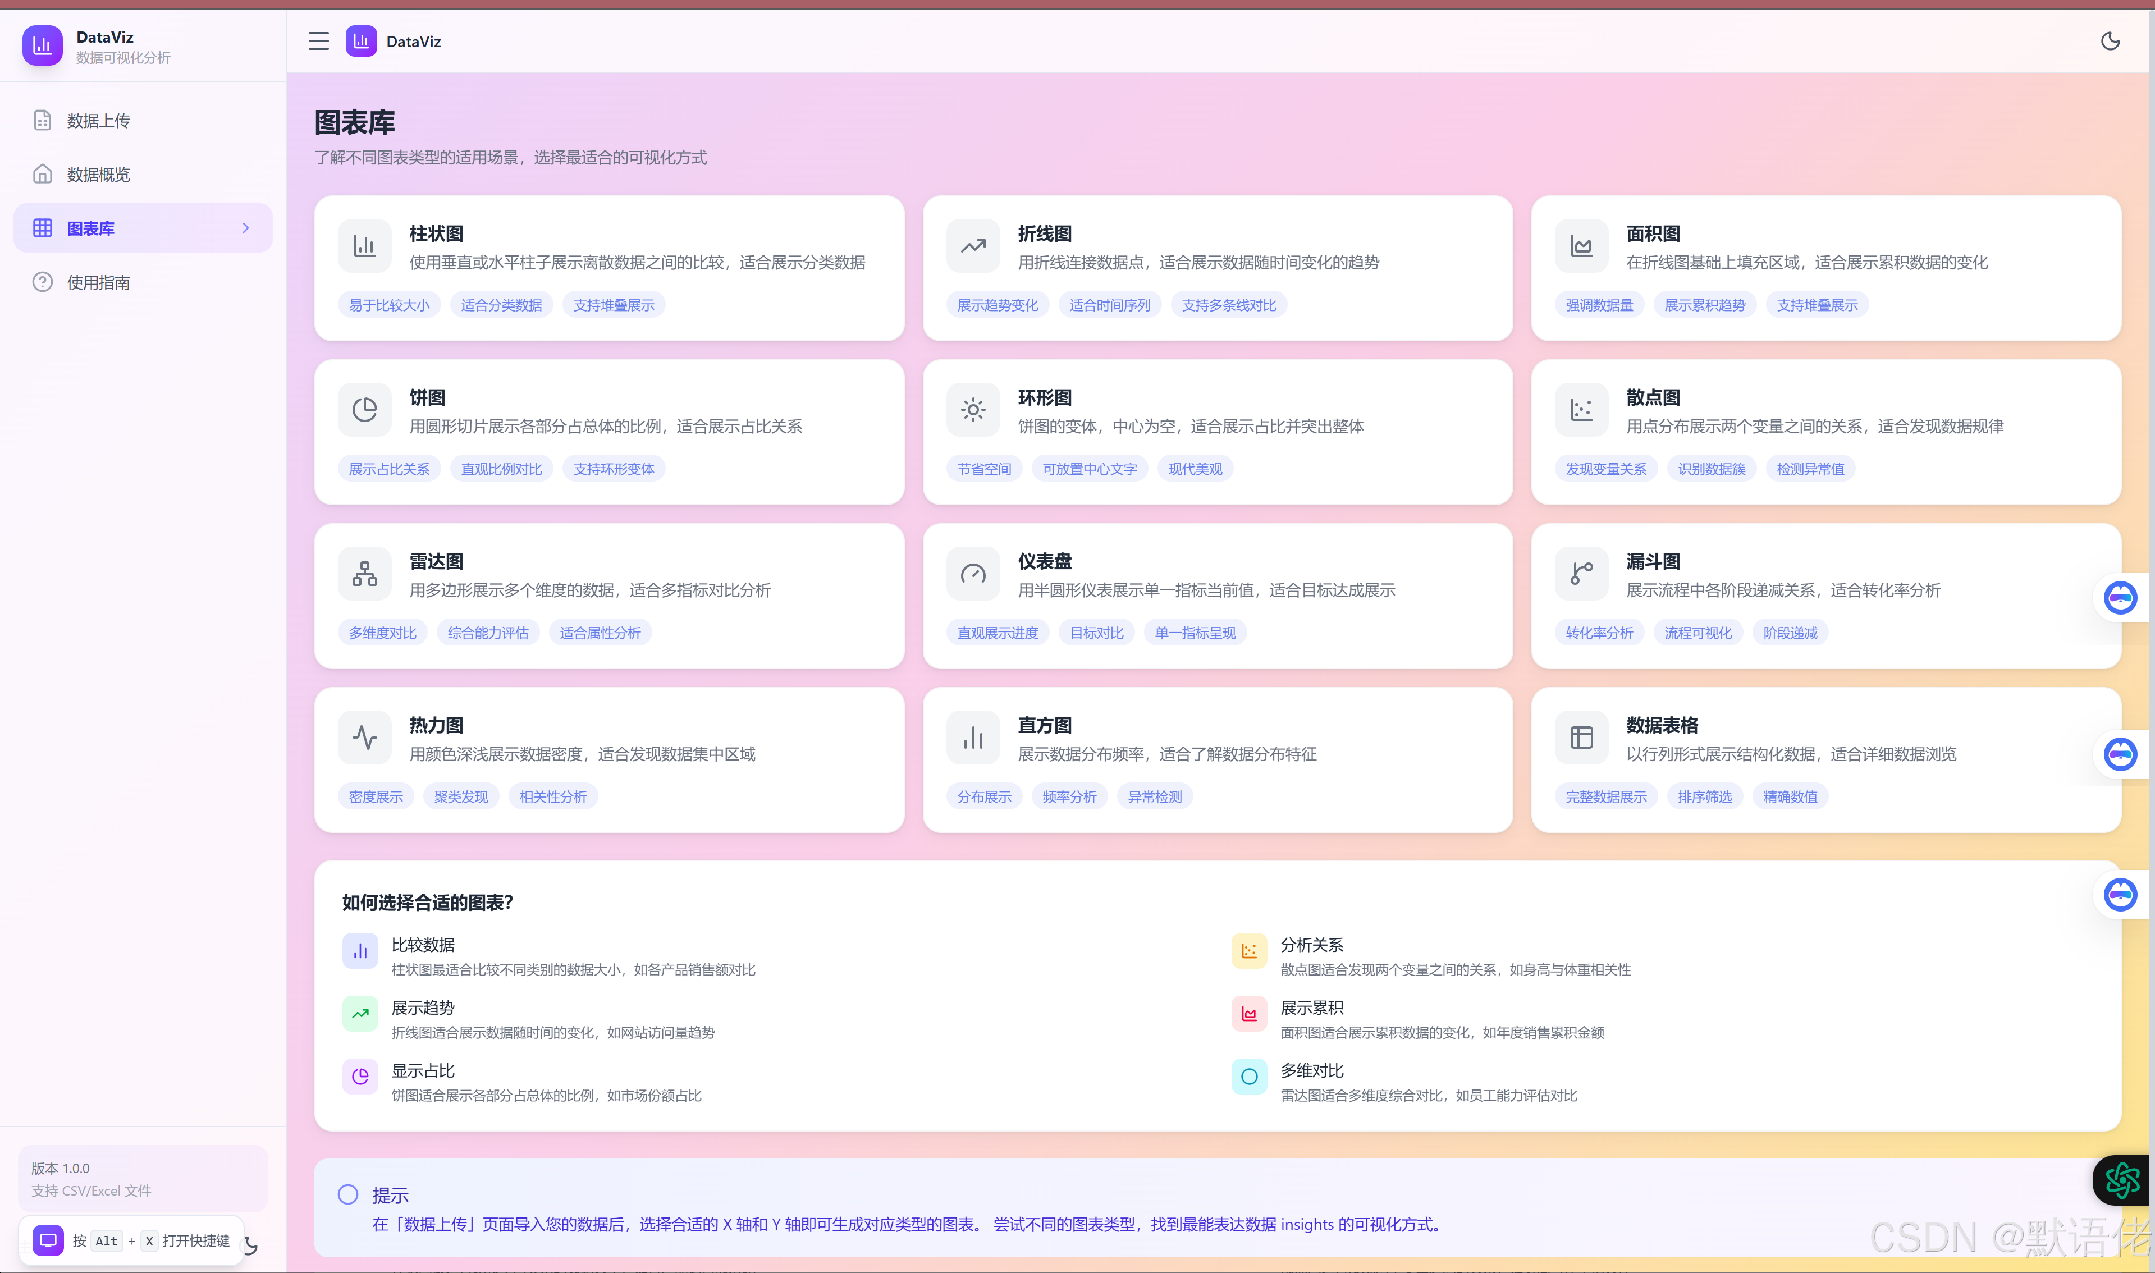
Task: Click the 仪表盘 gauge icon
Action: 973,574
